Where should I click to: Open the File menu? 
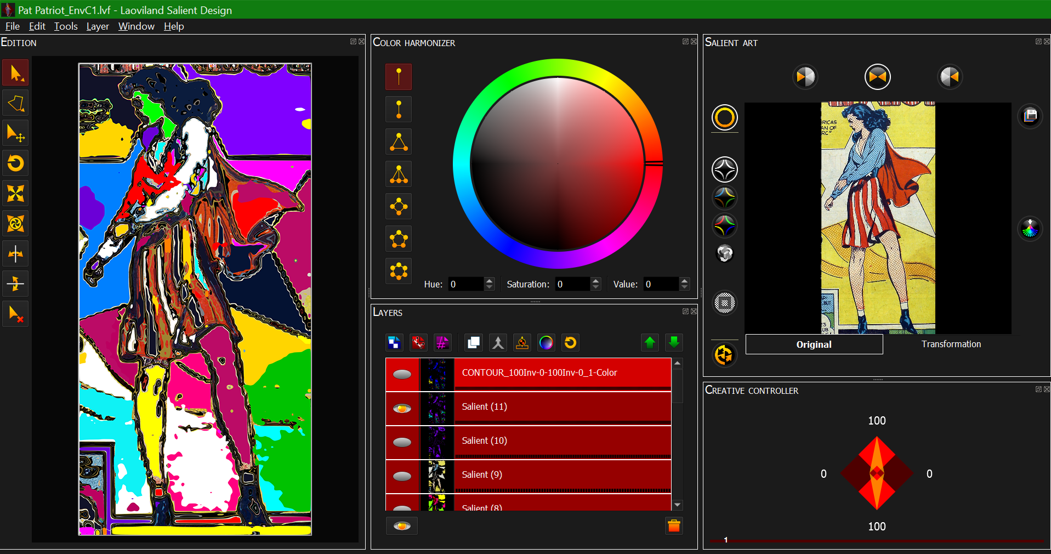(x=12, y=26)
